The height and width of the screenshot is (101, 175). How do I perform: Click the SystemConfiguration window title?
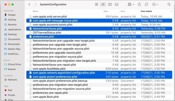tap(53, 4)
